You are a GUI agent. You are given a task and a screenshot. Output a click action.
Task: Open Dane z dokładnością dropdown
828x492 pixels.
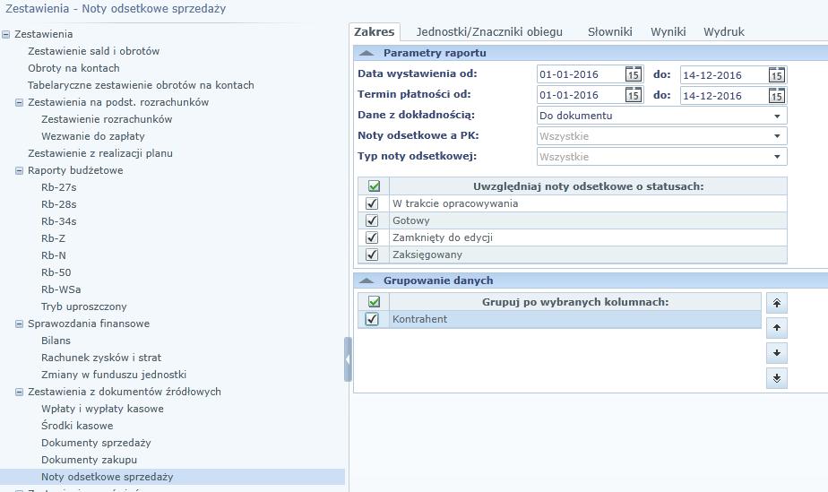pos(777,117)
